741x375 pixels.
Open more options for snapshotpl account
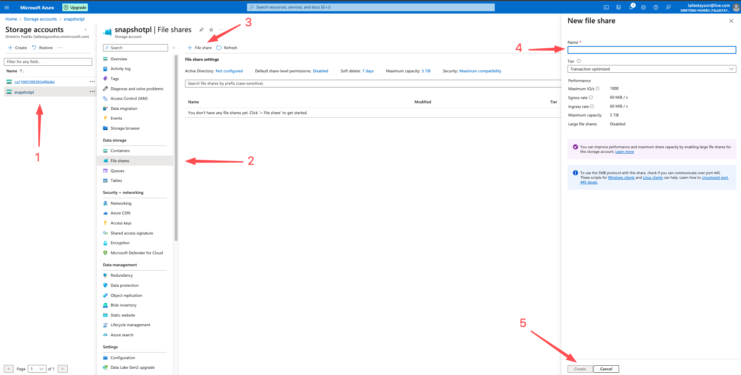(x=92, y=92)
